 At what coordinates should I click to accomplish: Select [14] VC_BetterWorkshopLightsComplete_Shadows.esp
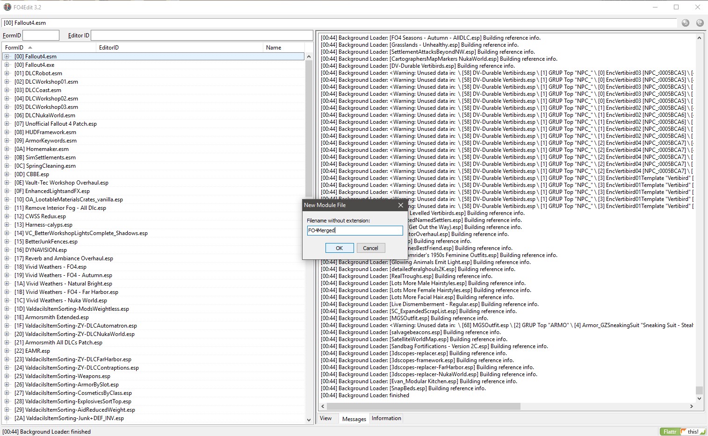tap(81, 233)
